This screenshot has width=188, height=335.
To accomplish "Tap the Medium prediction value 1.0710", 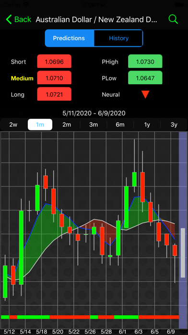I will point(54,78).
